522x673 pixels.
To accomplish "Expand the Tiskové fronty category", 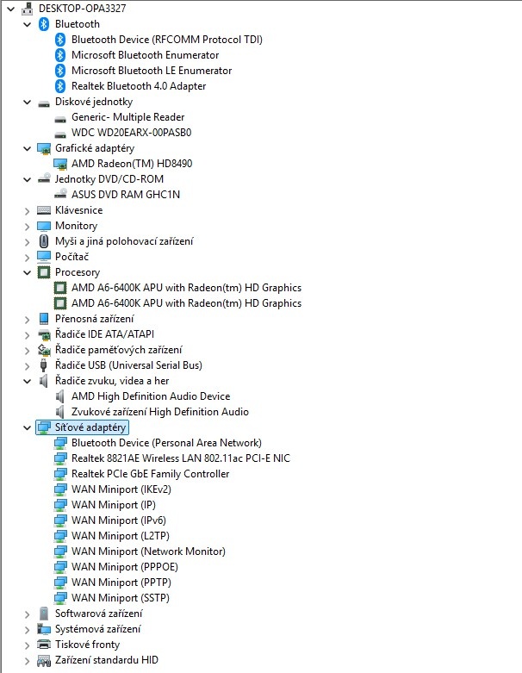I will [x=27, y=645].
